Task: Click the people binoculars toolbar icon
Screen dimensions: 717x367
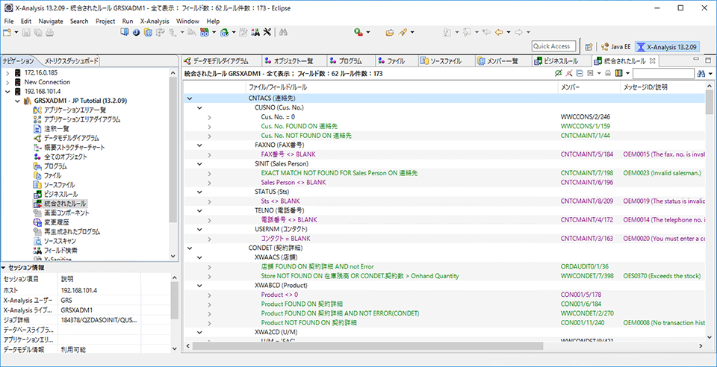Action: click(x=255, y=32)
